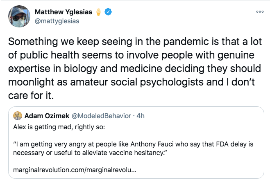270x180 pixels.
Task: Click the ice cream emoji beside the name
Action: 98,12
